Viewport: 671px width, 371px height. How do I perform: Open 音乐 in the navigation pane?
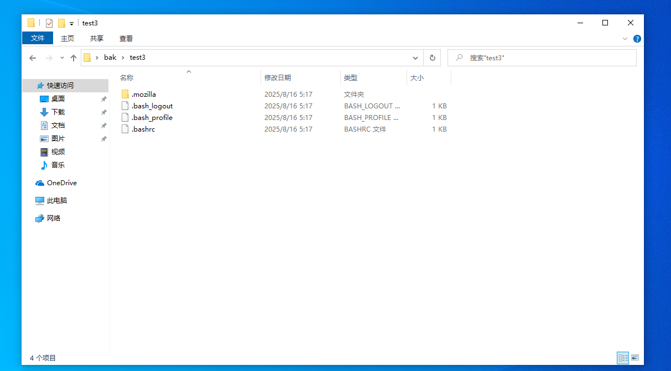[58, 165]
